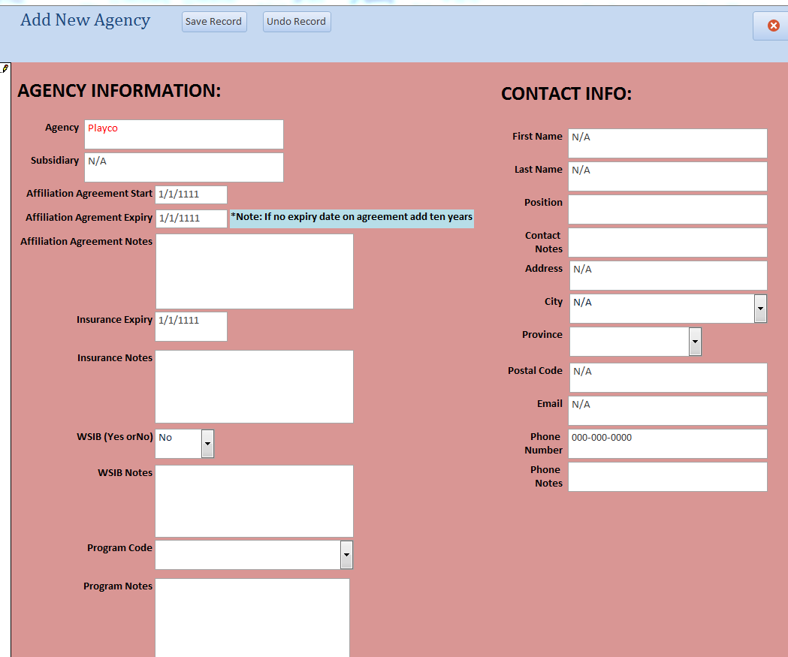
Task: Click the Phone Number label
Action: pyautogui.click(x=544, y=444)
